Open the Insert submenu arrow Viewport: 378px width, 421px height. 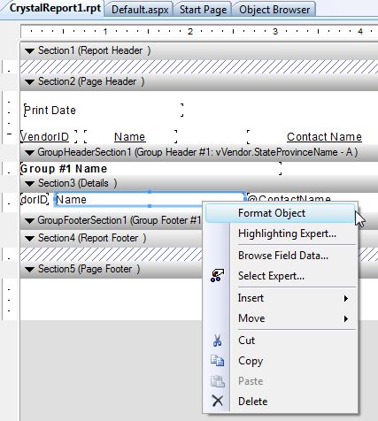[x=346, y=298]
